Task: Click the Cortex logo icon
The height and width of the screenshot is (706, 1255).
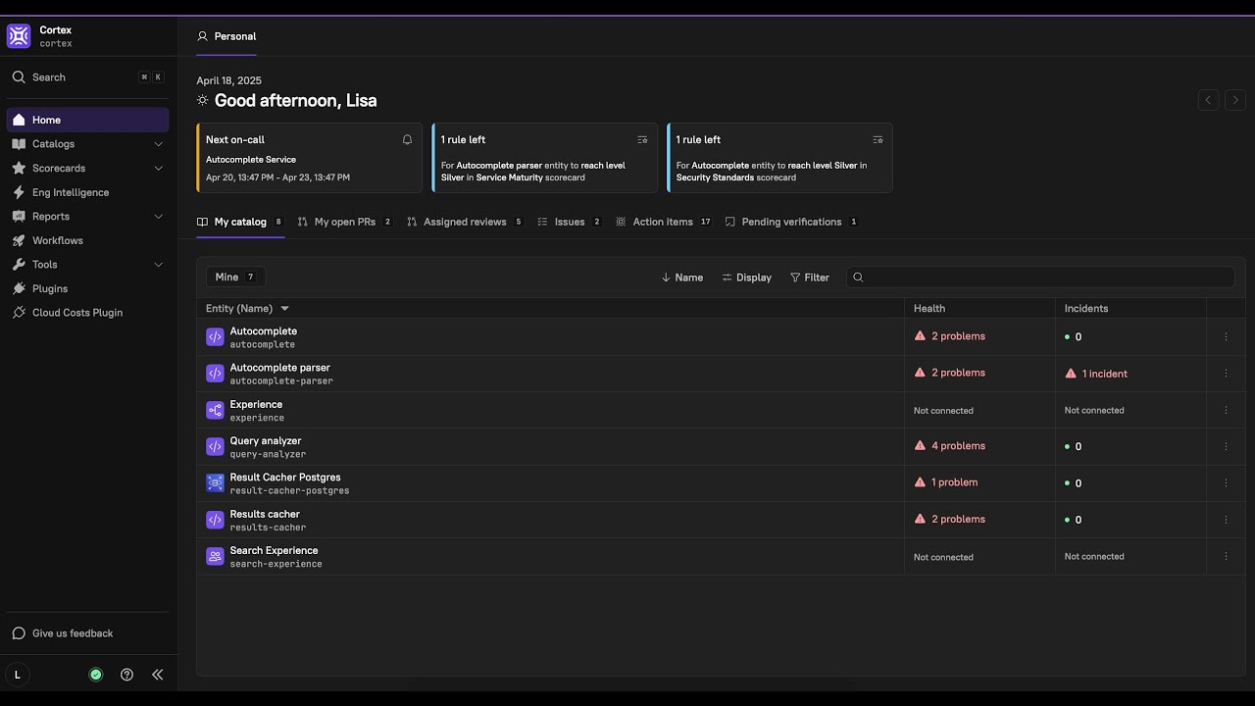Action: (19, 36)
